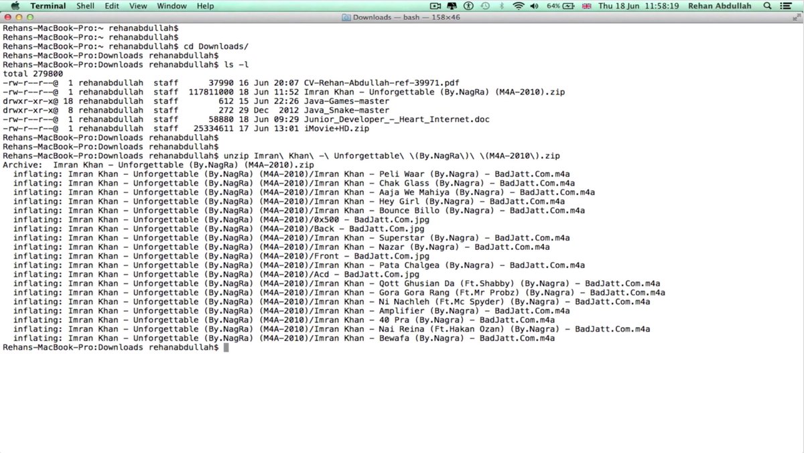Click the Qott Ghusian Da inflating line
The image size is (804, 453).
[336, 283]
